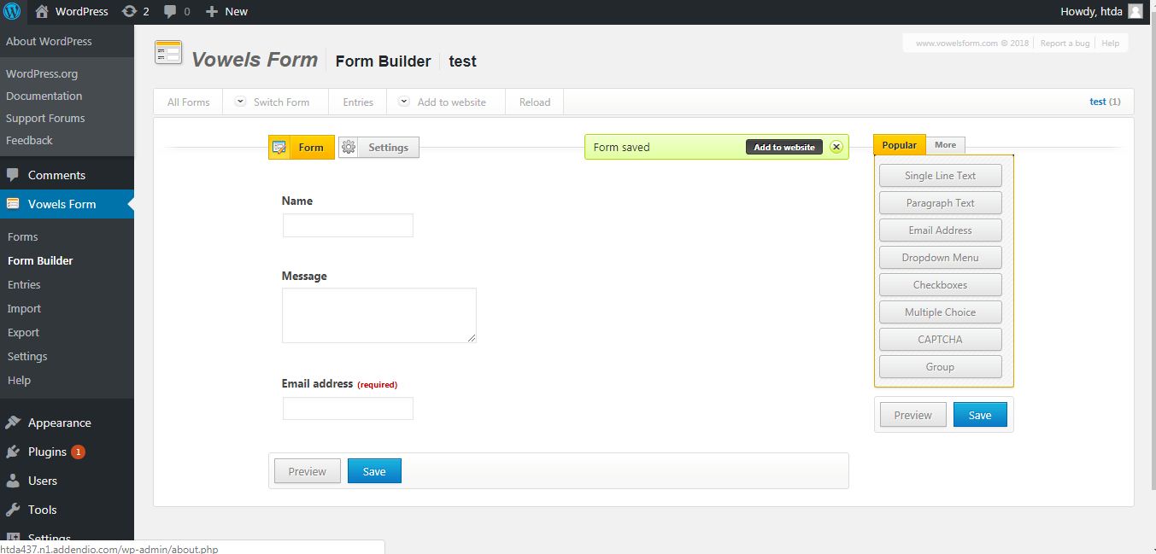Open the updates icon showing 2

point(129,11)
